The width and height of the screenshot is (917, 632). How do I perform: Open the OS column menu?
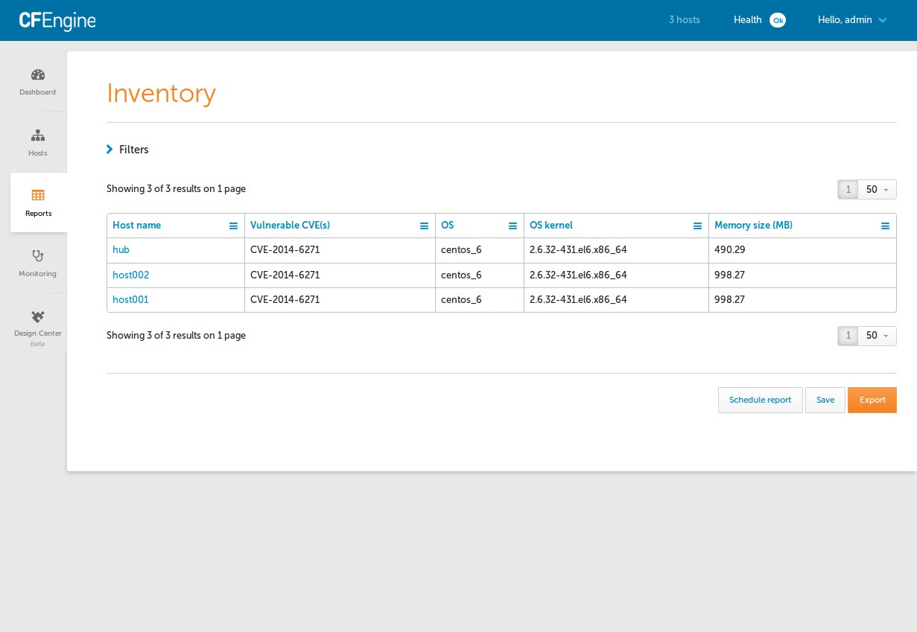[x=513, y=226]
